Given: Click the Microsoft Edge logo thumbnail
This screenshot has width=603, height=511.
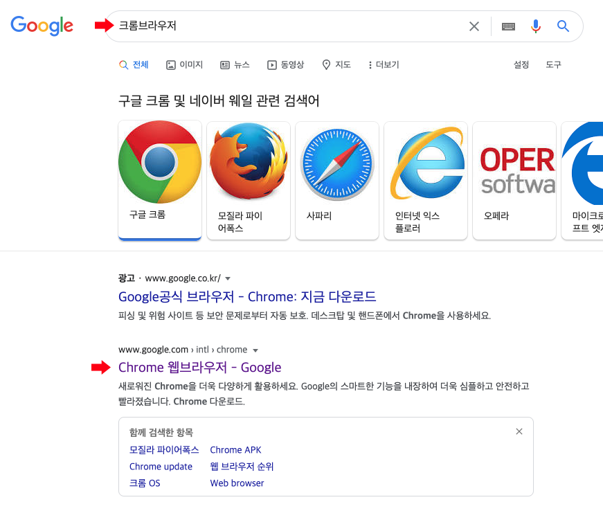Looking at the screenshot, I should click(x=582, y=163).
